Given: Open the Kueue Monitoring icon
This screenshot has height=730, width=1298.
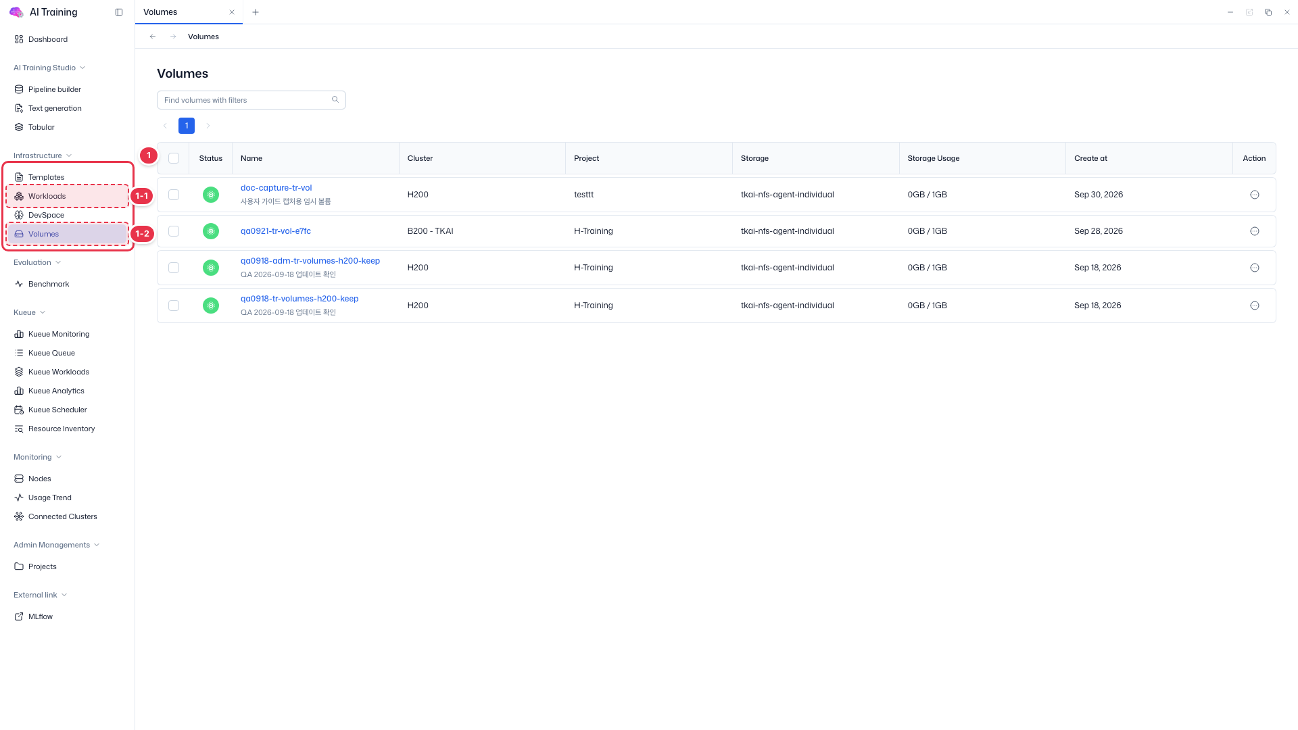Looking at the screenshot, I should point(19,334).
